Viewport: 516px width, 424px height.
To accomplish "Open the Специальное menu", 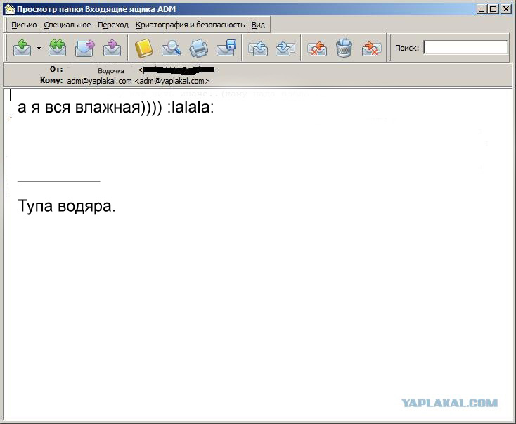I will [67, 25].
